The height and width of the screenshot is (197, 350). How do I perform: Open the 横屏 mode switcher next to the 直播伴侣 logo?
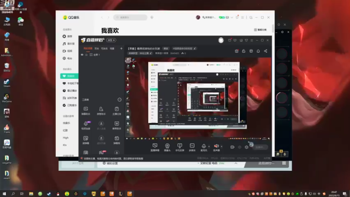[111, 40]
